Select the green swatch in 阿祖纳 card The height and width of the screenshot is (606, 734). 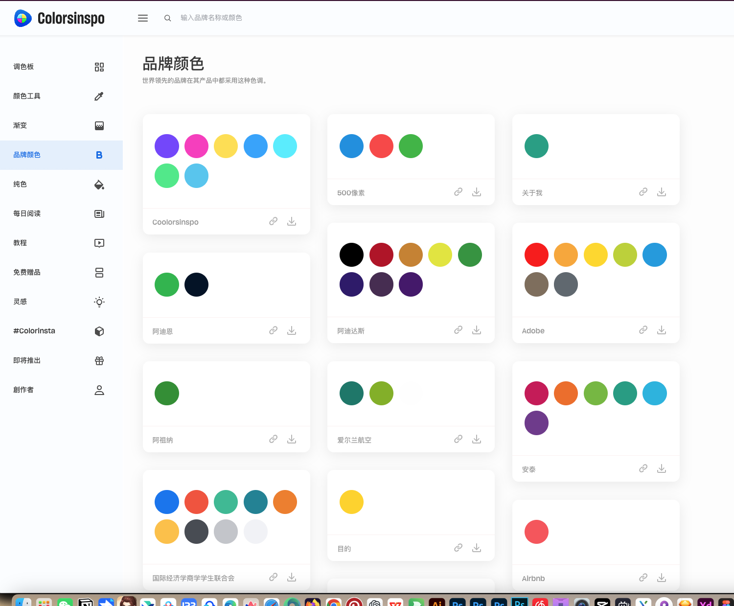(167, 393)
